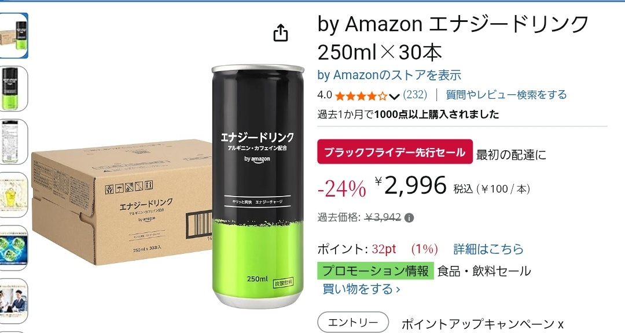Select the fifth thumbnail with green bubbles
The image size is (625, 333).
[13, 248]
